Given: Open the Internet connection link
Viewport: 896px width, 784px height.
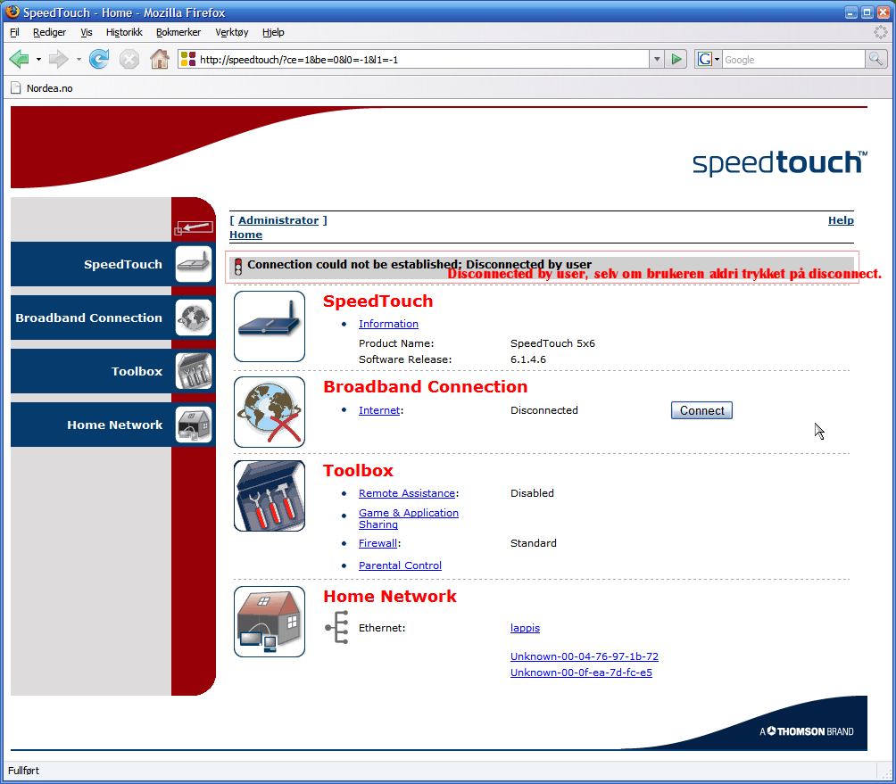Looking at the screenshot, I should 379,410.
